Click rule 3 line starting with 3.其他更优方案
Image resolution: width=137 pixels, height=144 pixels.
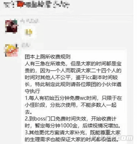click(x=73, y=133)
